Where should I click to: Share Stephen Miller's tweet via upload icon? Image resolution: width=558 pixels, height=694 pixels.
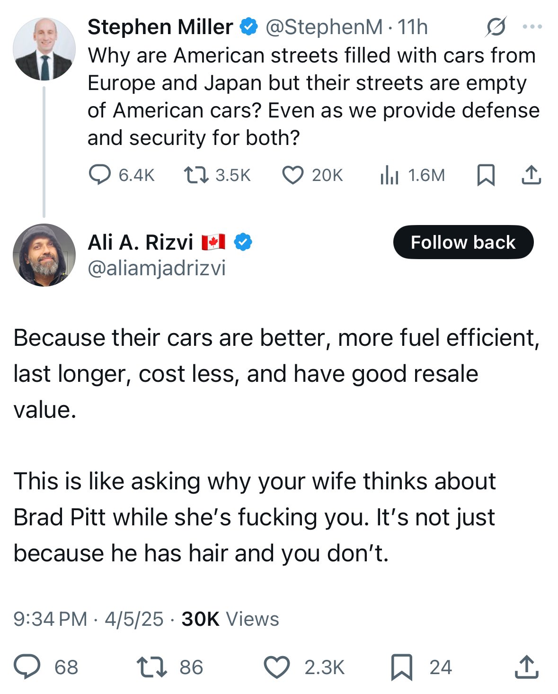coord(531,175)
